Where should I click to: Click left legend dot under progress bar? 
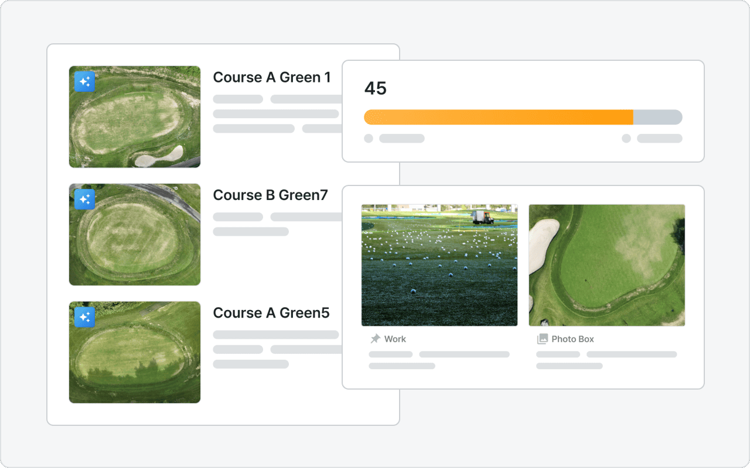(x=369, y=139)
